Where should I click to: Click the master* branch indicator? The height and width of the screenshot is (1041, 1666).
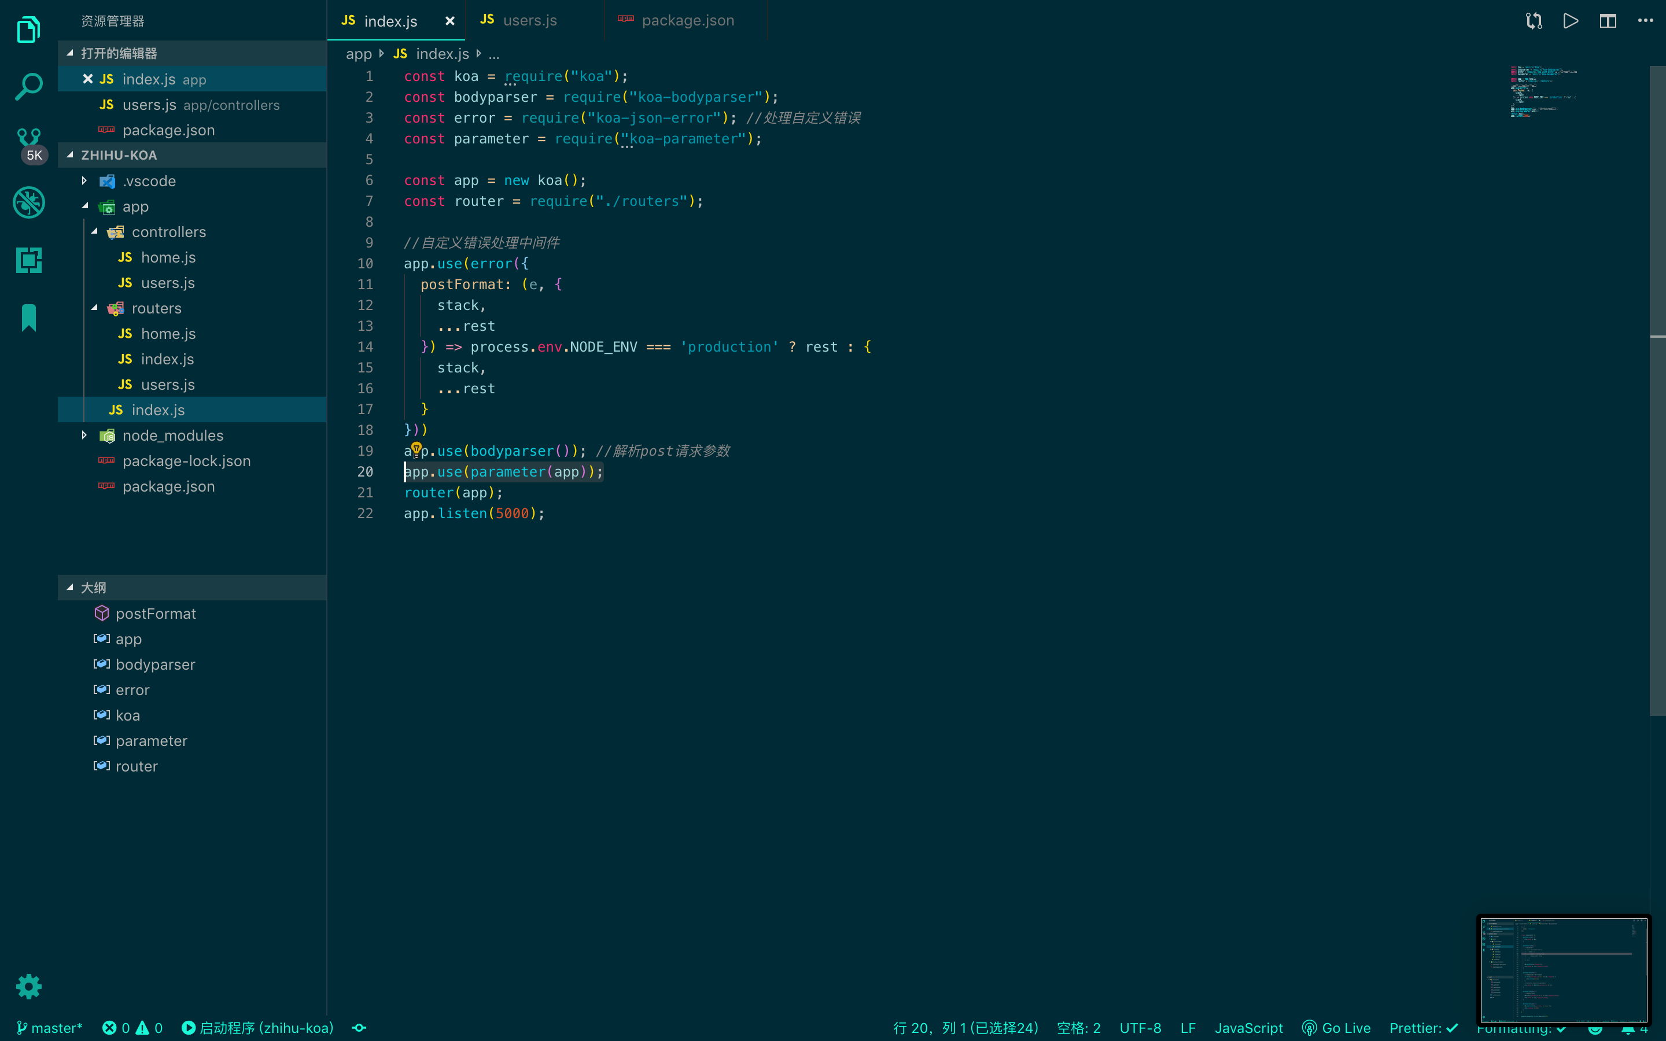50,1028
